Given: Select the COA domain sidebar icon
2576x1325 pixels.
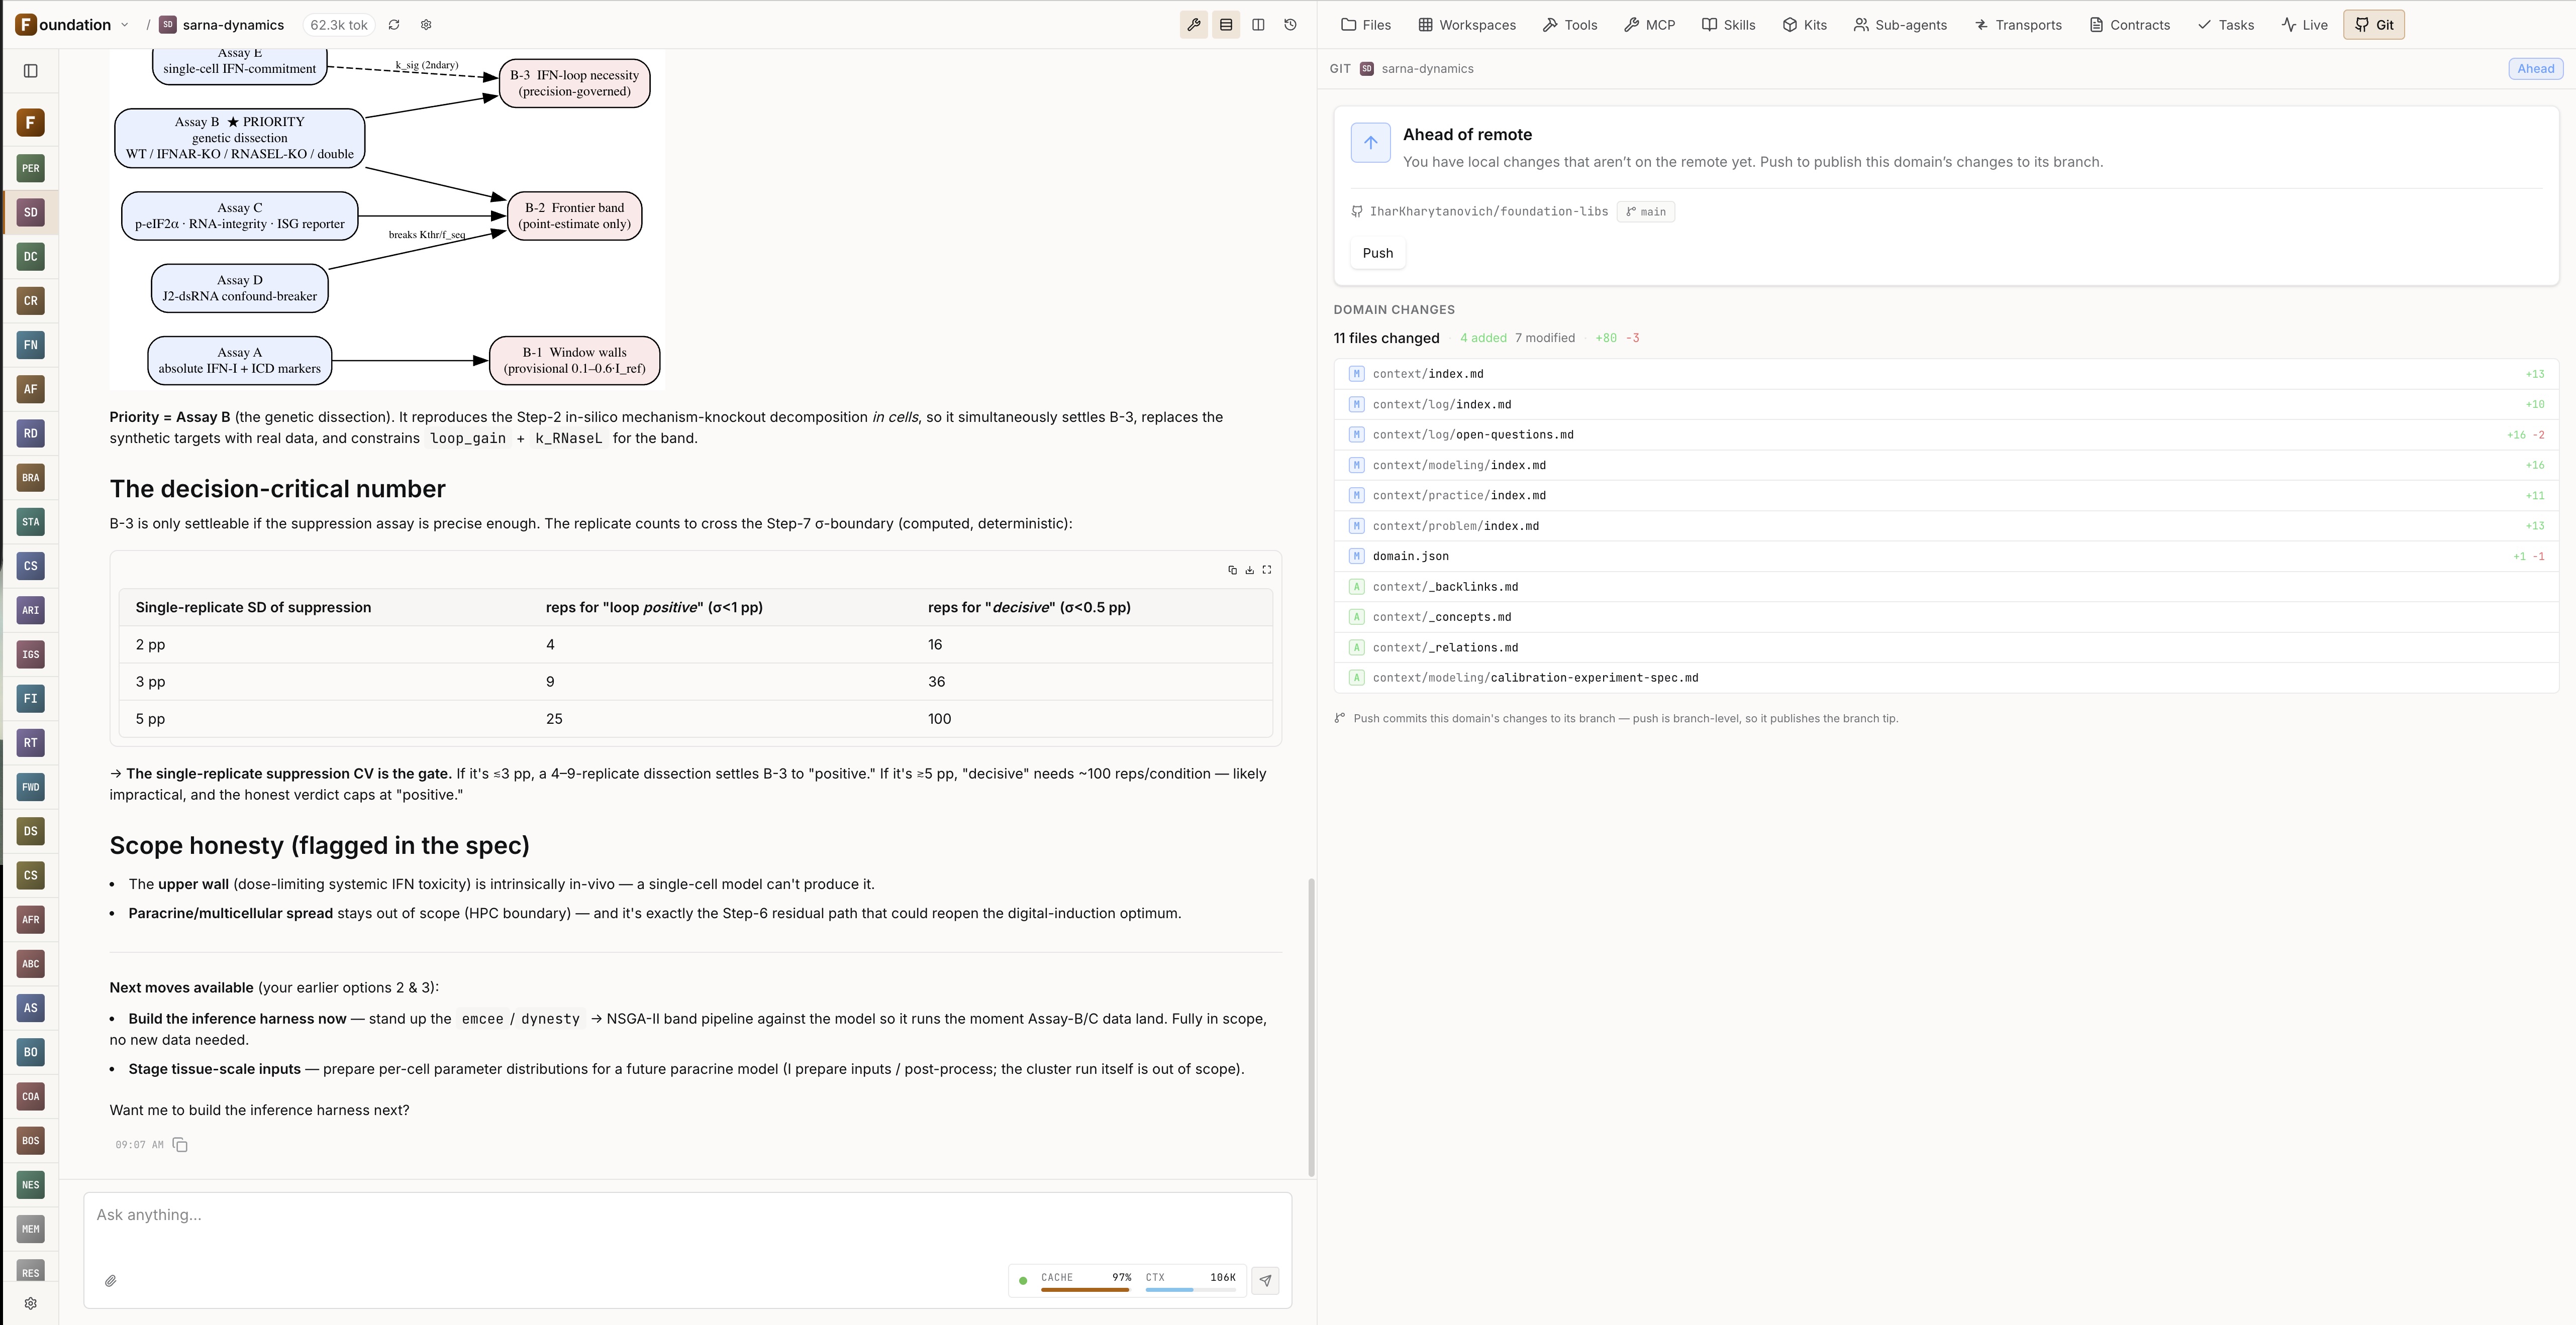Looking at the screenshot, I should point(31,1097).
